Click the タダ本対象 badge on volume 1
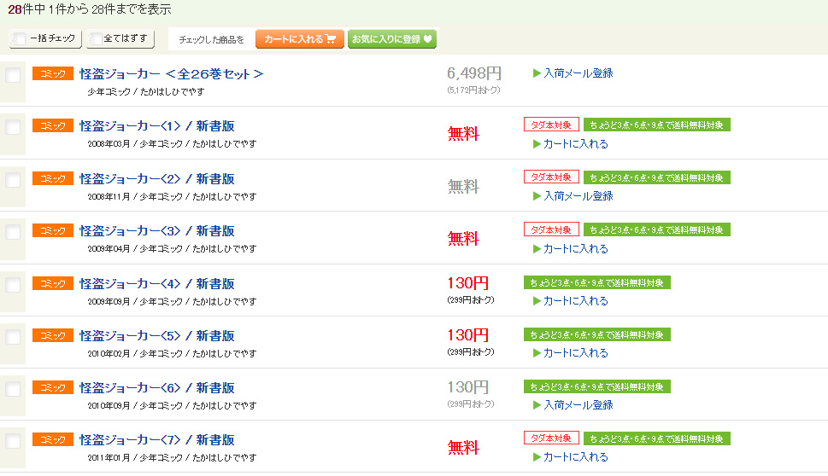The width and height of the screenshot is (828, 476). 551,125
